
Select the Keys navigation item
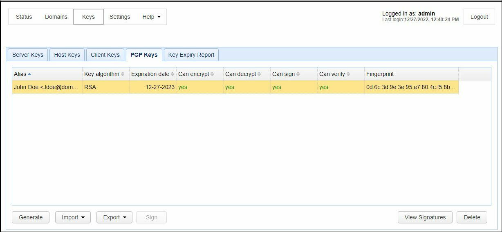coord(88,17)
